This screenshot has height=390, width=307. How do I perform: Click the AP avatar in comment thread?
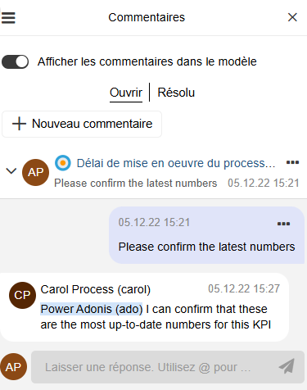(35, 172)
